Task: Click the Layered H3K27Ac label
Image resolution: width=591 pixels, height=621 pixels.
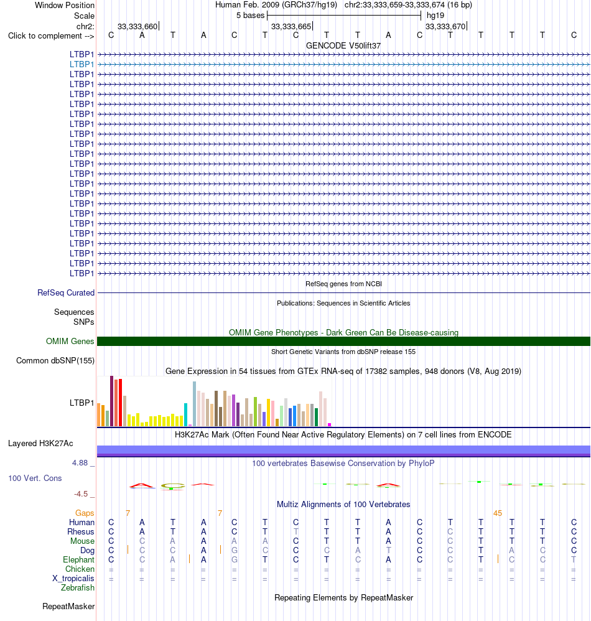Action: click(41, 443)
